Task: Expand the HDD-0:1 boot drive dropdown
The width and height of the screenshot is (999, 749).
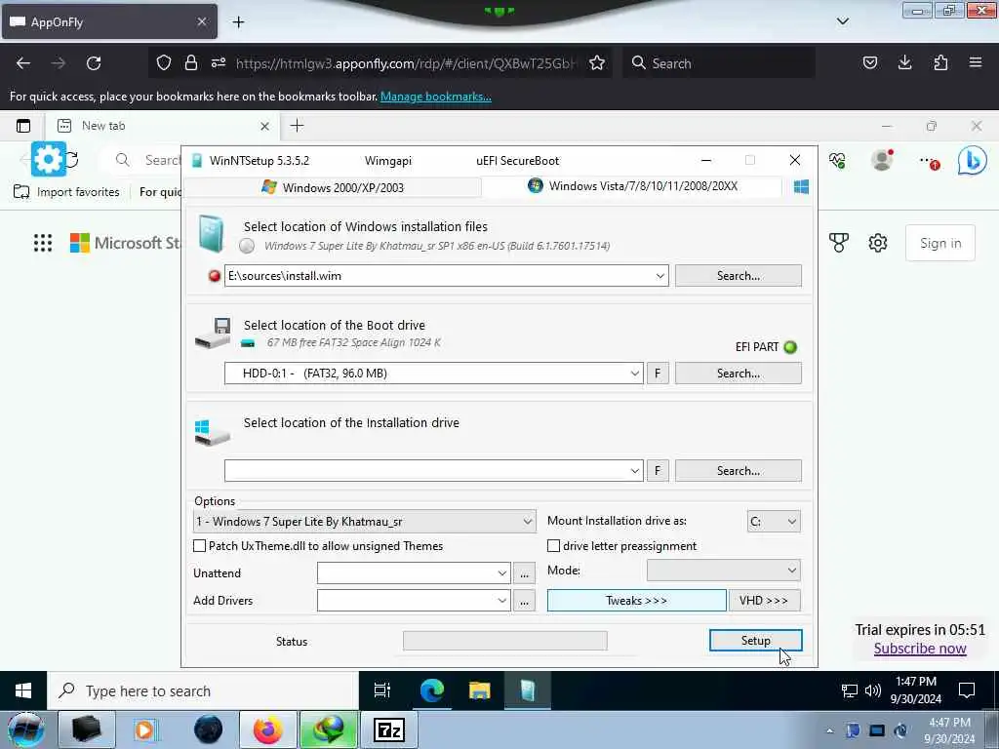Action: click(x=634, y=374)
